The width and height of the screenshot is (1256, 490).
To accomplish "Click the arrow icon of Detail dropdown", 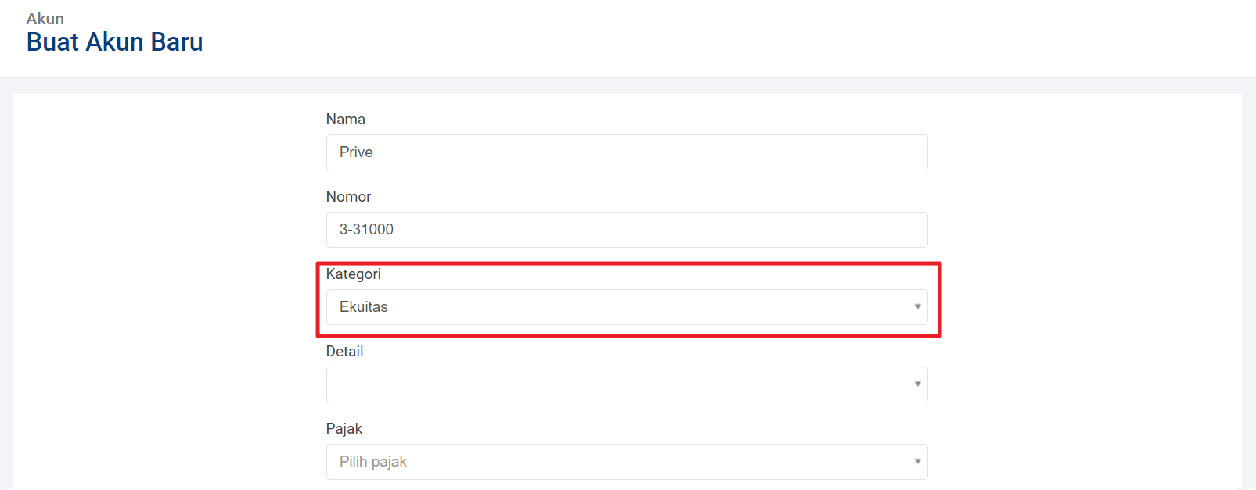I will [918, 384].
